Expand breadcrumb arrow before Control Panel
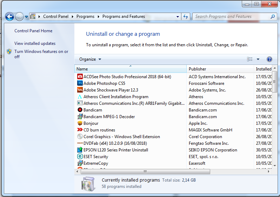280x197 pixels. click(x=39, y=16)
